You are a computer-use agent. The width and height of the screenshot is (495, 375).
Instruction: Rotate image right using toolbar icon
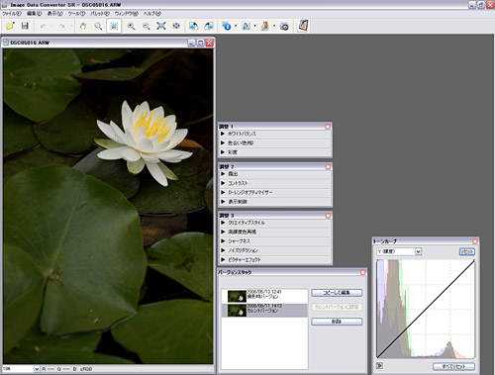[209, 26]
